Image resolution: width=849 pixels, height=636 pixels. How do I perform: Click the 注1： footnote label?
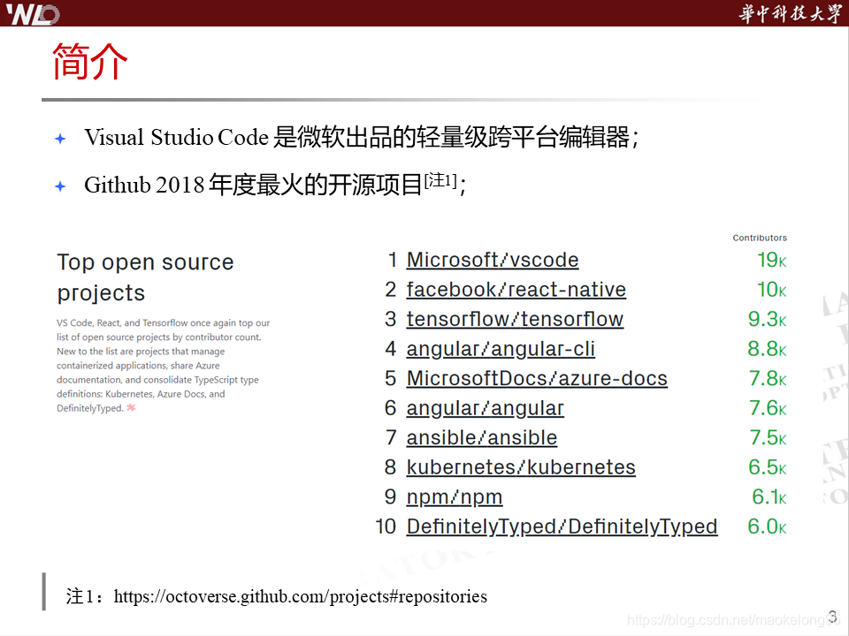coord(85,596)
